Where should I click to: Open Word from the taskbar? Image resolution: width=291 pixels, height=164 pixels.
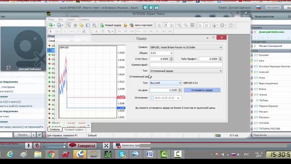coord(150,154)
